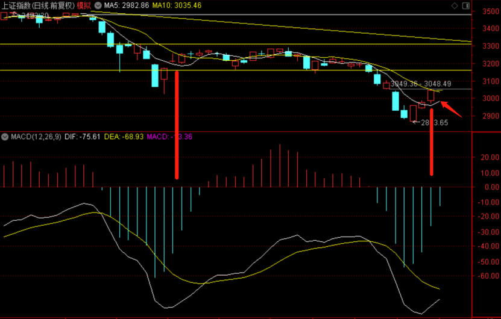
Task: Select the DEA: -68.93 value
Action: point(124,137)
